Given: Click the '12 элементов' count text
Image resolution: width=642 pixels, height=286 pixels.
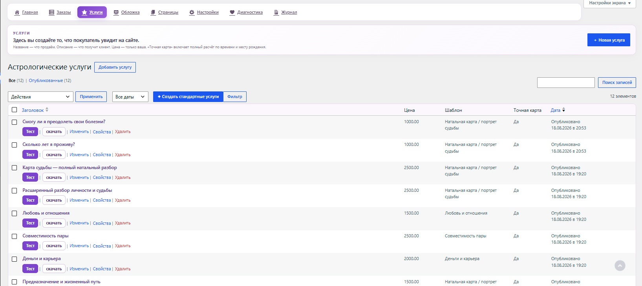Looking at the screenshot, I should (x=623, y=96).
